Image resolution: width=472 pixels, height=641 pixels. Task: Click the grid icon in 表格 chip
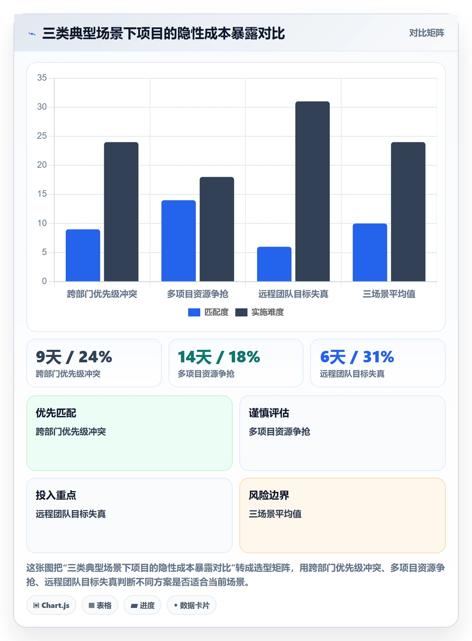[x=92, y=606]
